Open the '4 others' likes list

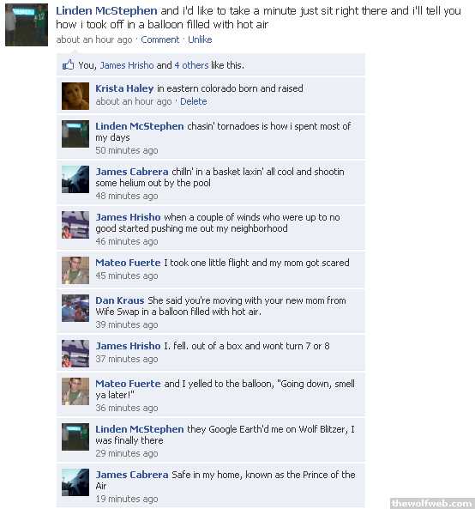[191, 65]
